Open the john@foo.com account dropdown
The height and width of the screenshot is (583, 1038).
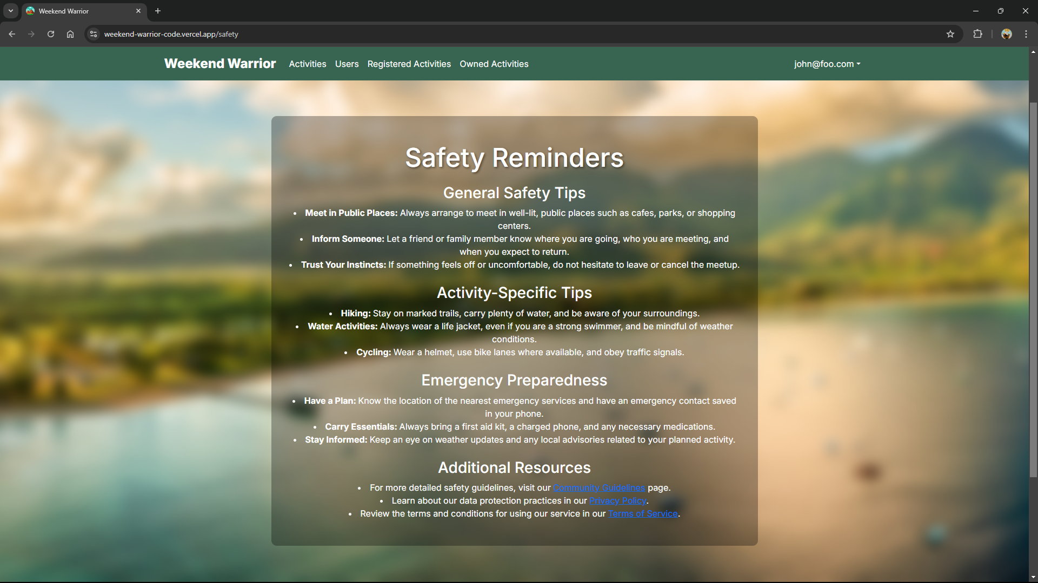point(827,64)
